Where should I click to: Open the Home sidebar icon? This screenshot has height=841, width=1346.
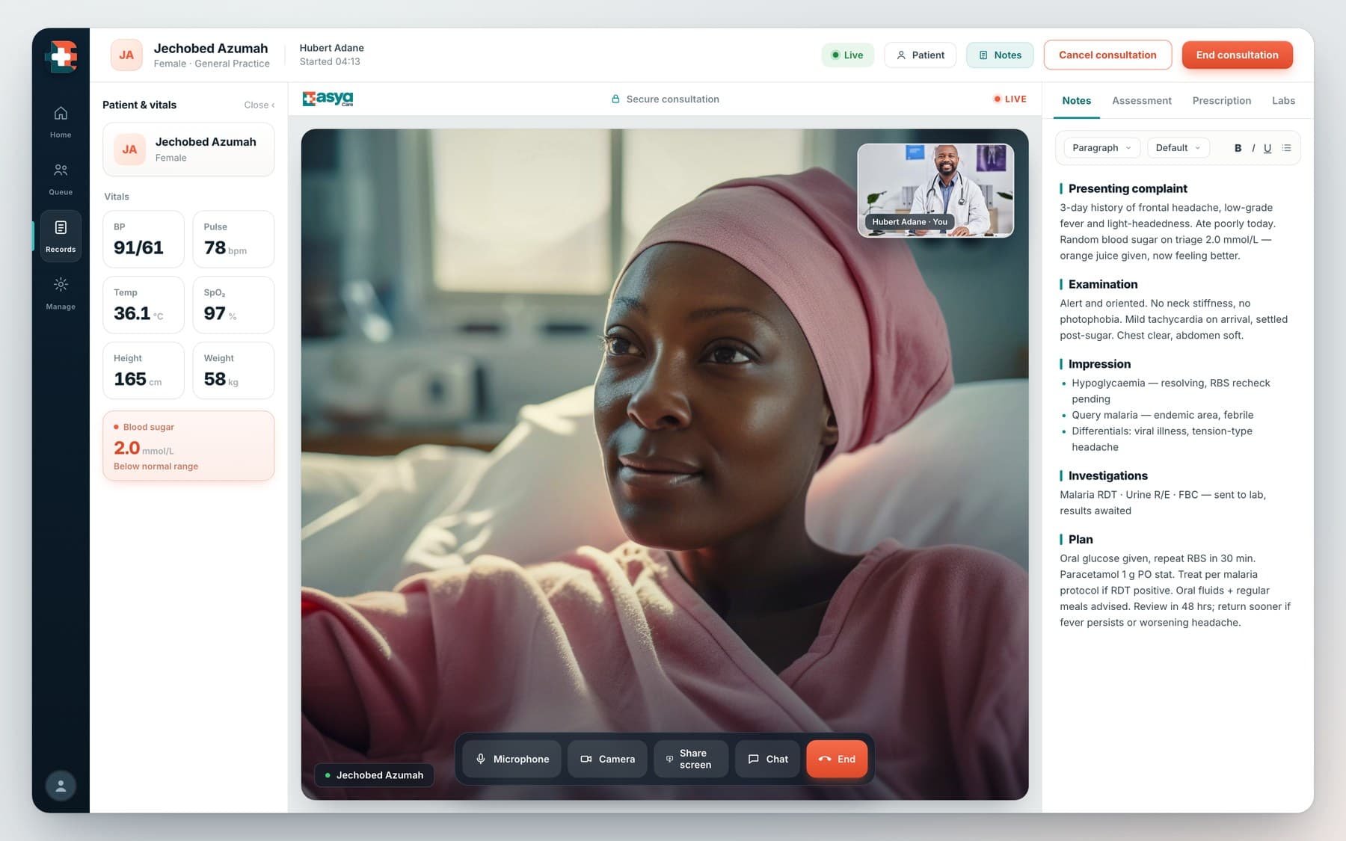point(61,122)
